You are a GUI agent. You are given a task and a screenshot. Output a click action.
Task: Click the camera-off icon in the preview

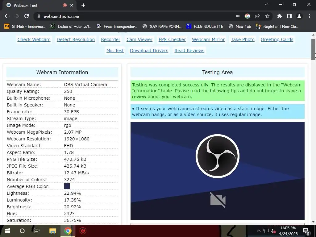click(x=218, y=200)
